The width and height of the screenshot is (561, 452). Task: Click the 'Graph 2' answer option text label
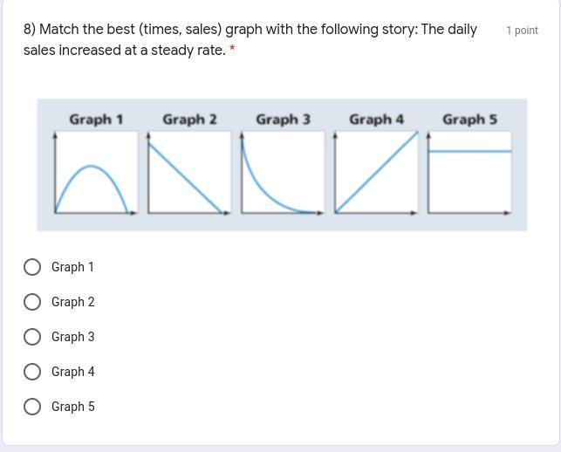73,302
